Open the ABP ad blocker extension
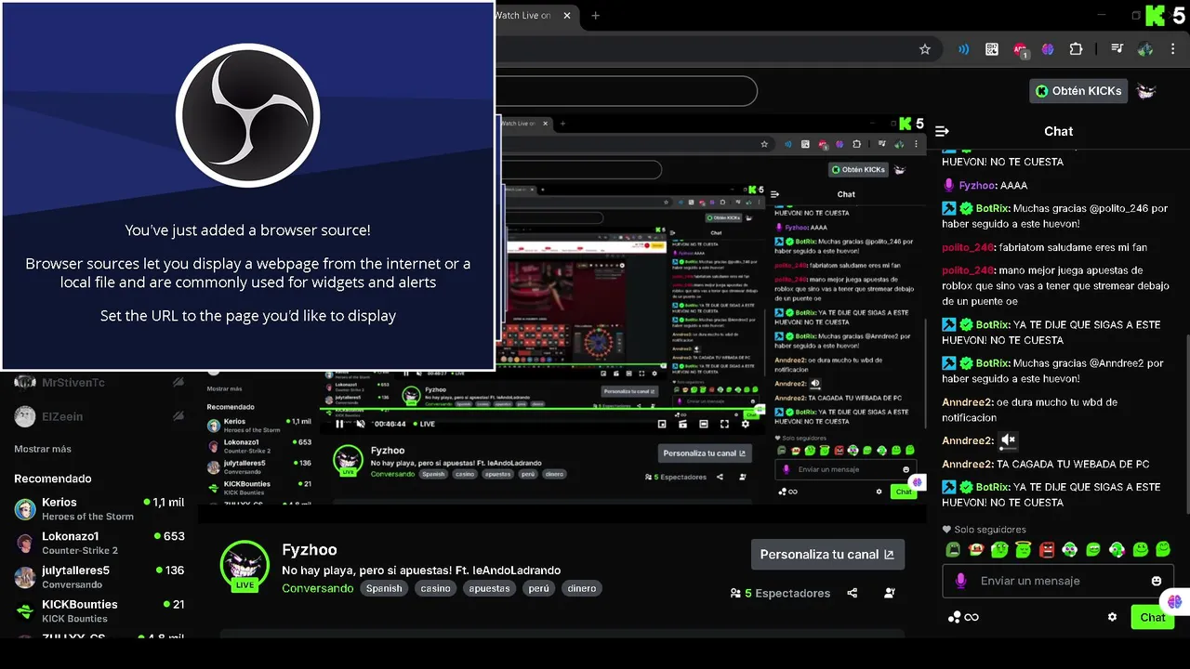1190x669 pixels. pos(1020,50)
